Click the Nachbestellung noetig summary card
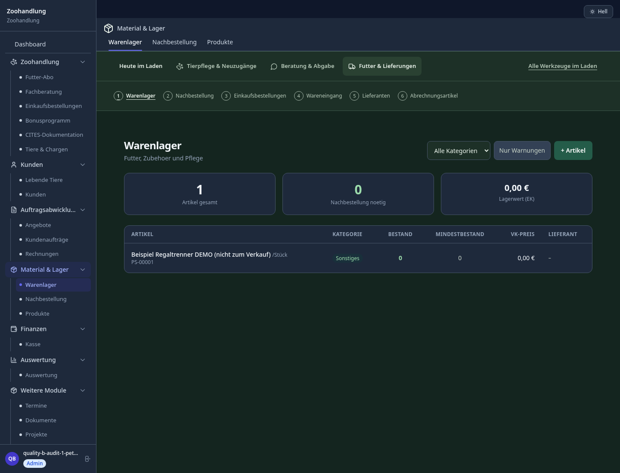This screenshot has height=473, width=620. 358,194
